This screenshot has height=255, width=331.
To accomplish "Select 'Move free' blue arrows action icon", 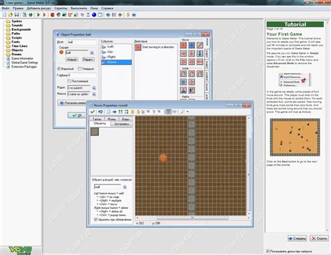I will (191, 45).
